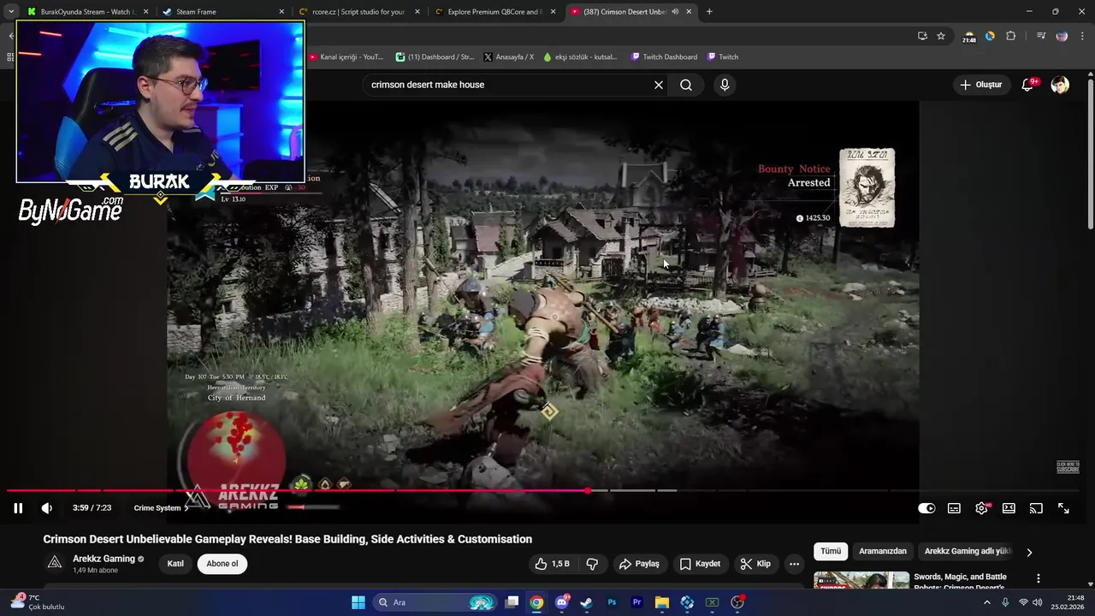Bookmark this page with the star
1095x616 pixels.
[941, 36]
